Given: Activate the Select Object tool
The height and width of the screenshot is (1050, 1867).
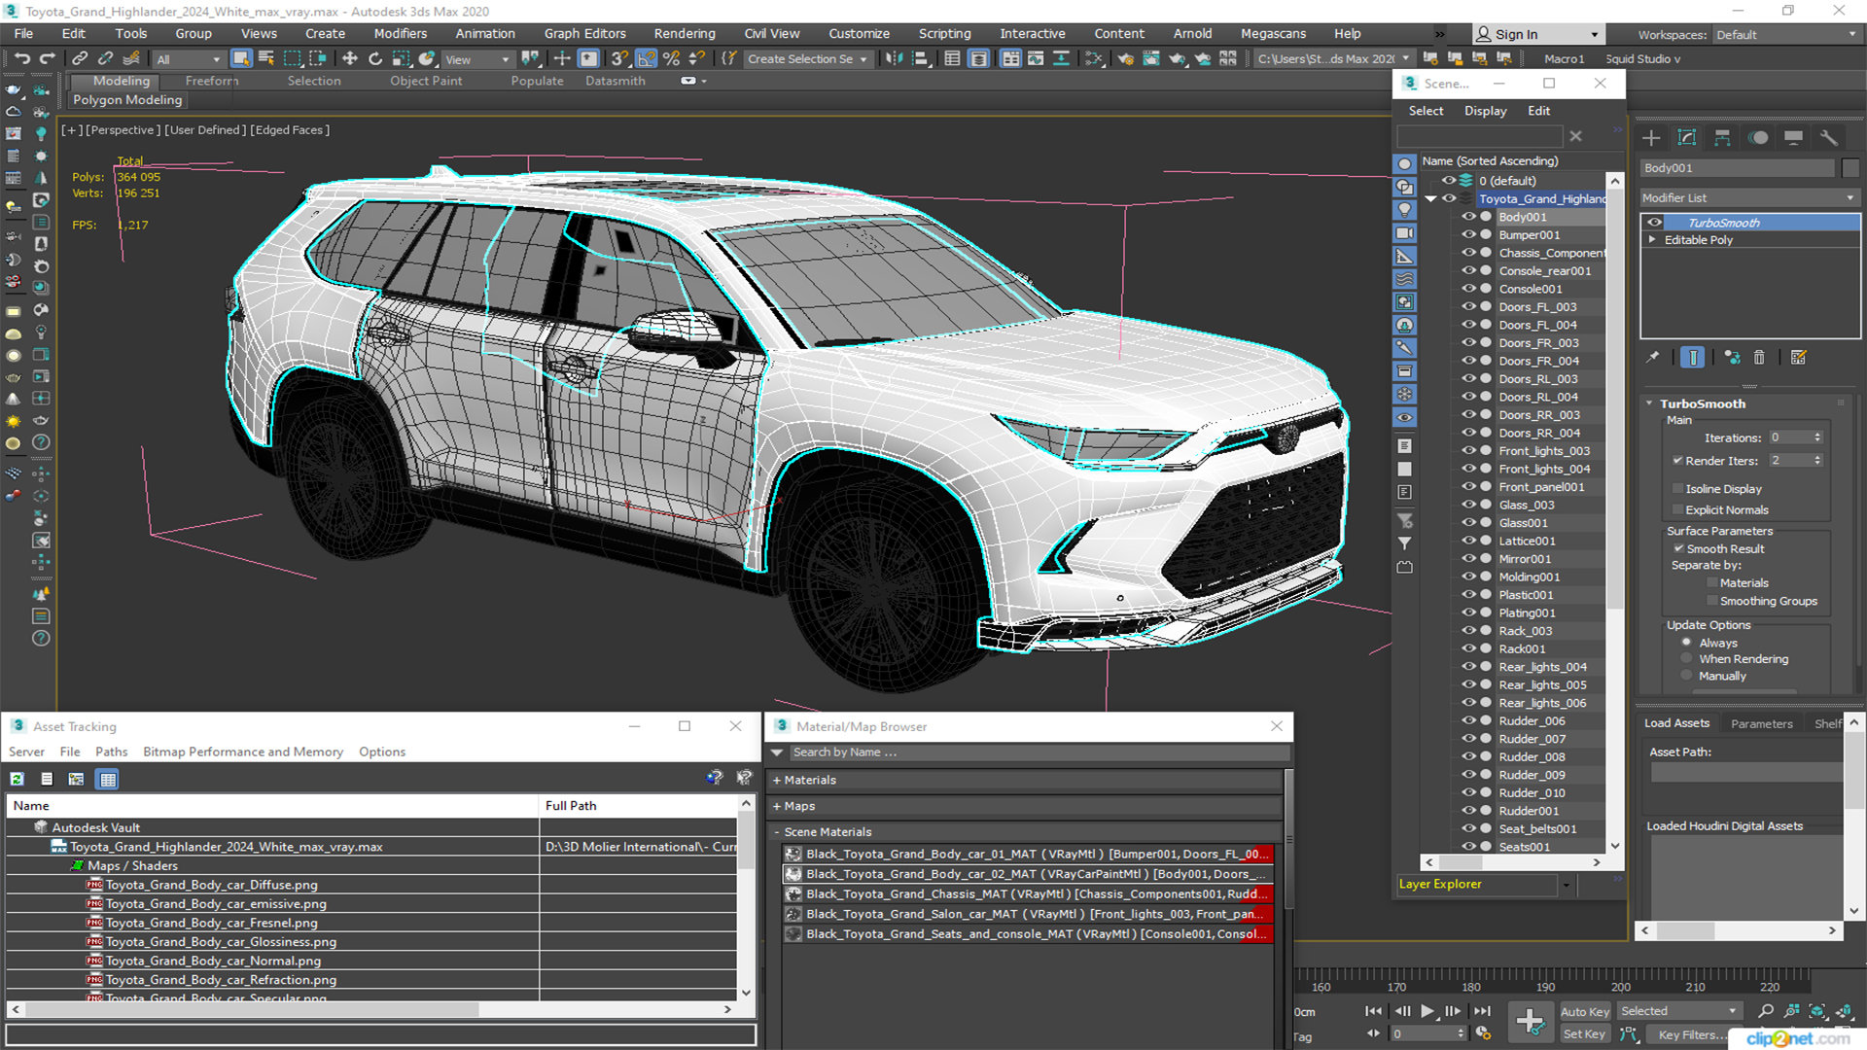Looking at the screenshot, I should point(241,59).
